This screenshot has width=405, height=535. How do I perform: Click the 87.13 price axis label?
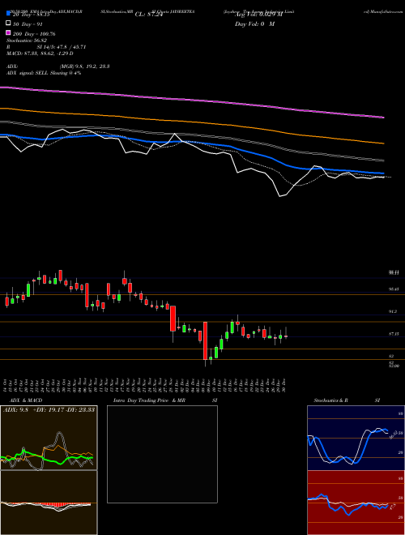[394, 334]
